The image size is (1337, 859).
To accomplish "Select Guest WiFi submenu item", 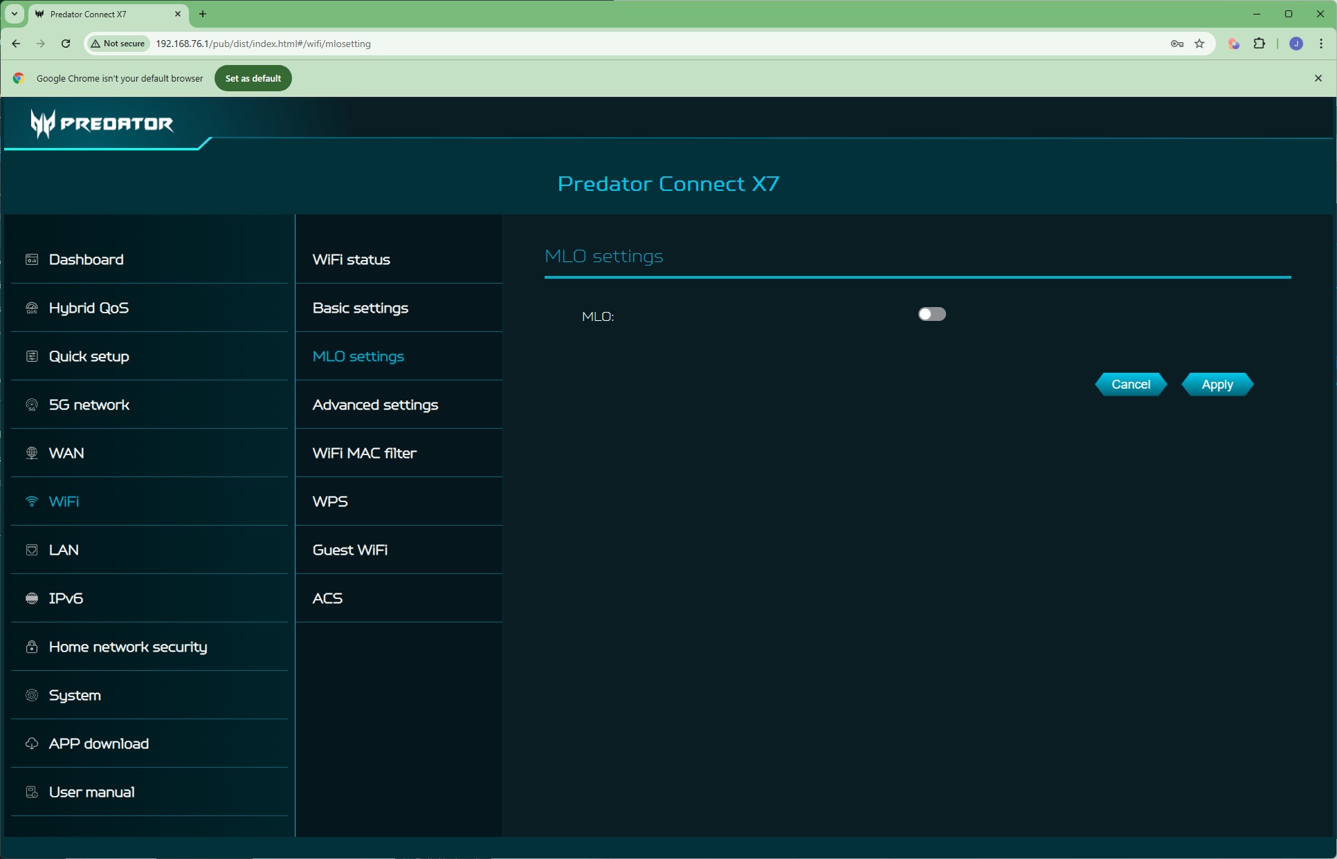I will [x=349, y=550].
